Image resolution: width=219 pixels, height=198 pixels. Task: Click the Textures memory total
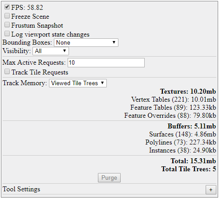coord(188,91)
